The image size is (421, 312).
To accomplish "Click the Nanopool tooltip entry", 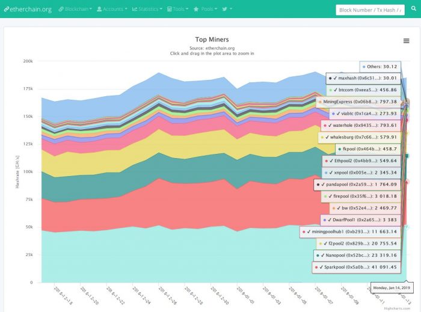I will [357, 255].
